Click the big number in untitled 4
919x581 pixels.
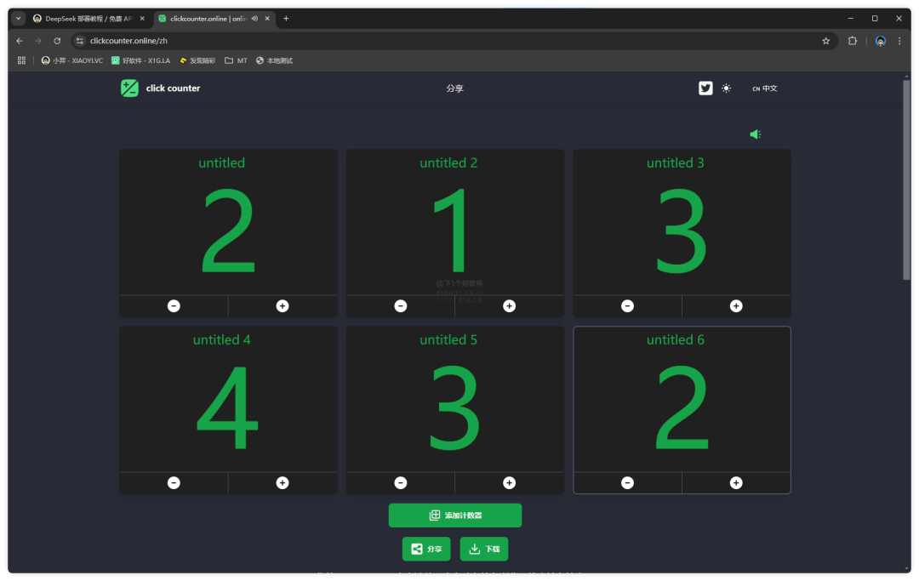tap(227, 407)
